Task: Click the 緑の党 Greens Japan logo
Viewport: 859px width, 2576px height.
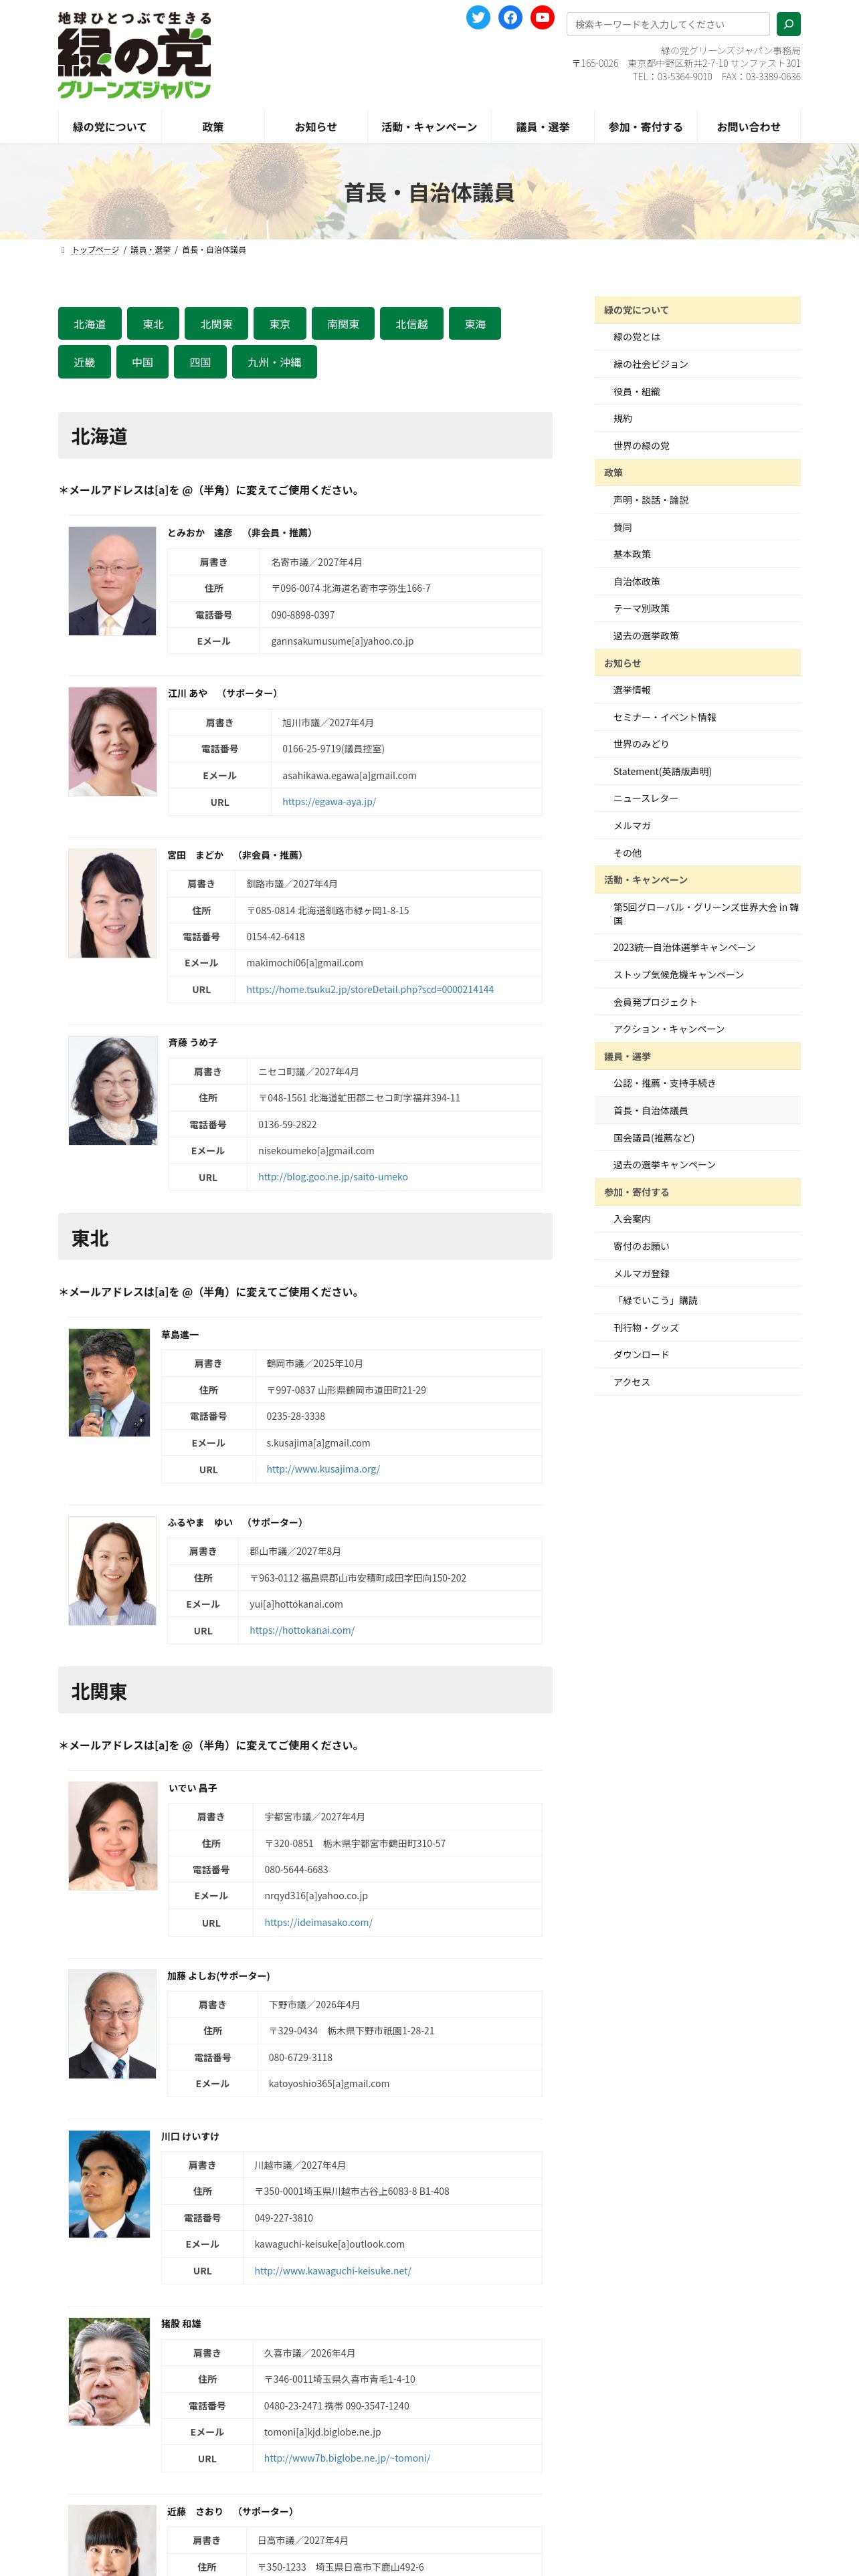Action: (134, 55)
